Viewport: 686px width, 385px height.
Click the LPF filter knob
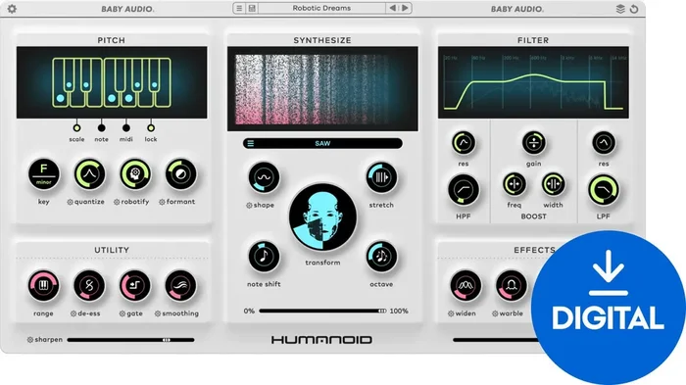click(604, 190)
